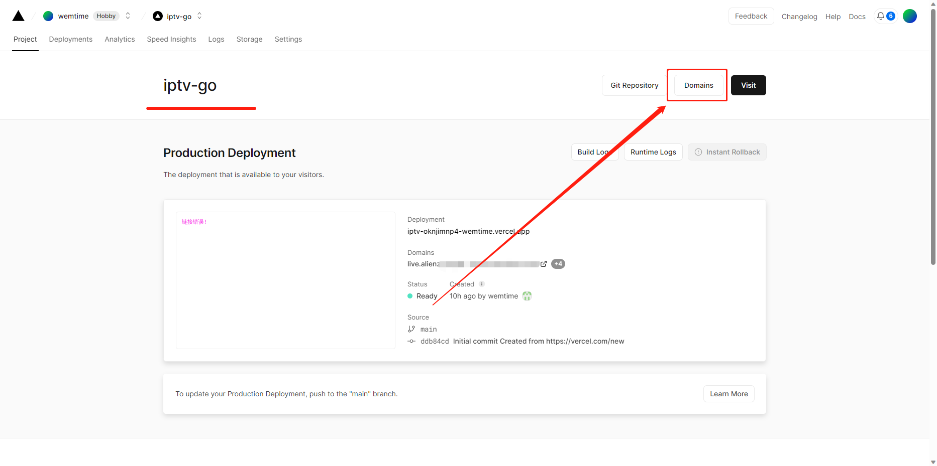Click the commit icon beside ddb84cd
The image size is (937, 466).
[411, 341]
